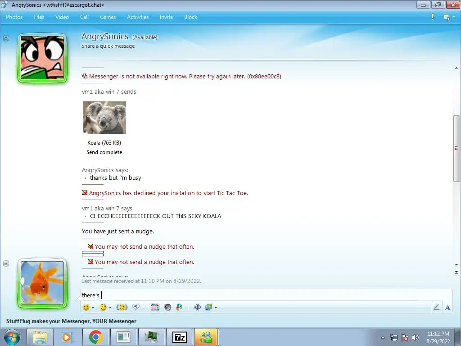Click the exclamation mark icon in toolbar
Screen dimensions: 461x346
point(433,17)
